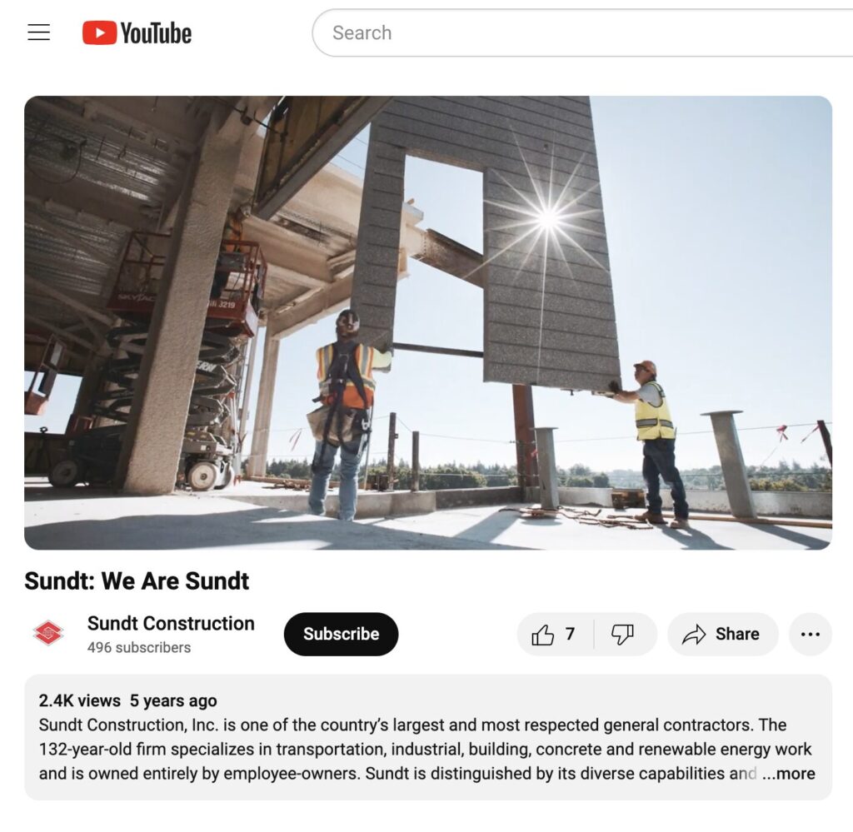The image size is (853, 832).
Task: Click the like count number 7
Action: 570,634
